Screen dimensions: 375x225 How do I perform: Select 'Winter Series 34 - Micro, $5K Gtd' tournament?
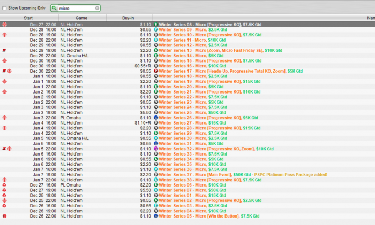click(x=191, y=159)
